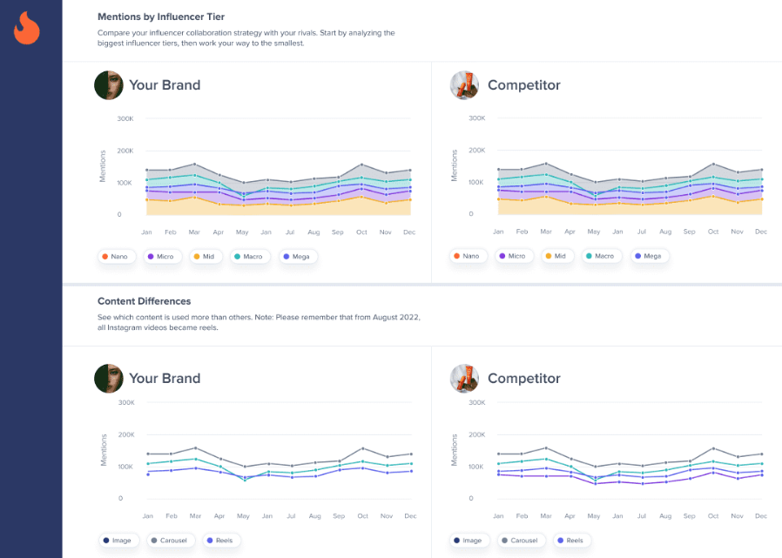
Task: Click Your Brand avatar in Mentions section
Action: (x=108, y=85)
